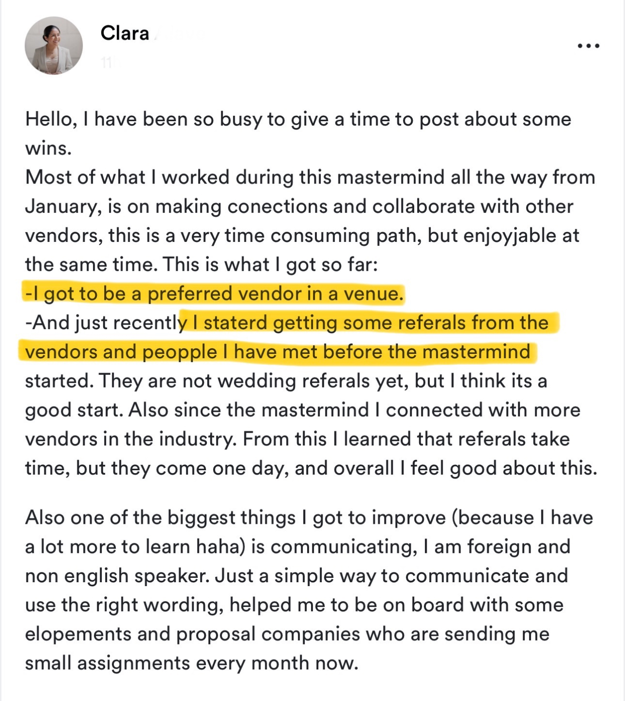This screenshot has height=701, width=625.
Task: Click the line starting "non english speaker"
Action: (x=296, y=576)
